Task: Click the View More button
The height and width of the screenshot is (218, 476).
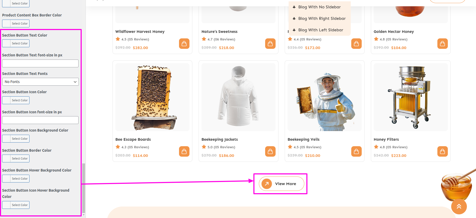Action: click(281, 184)
